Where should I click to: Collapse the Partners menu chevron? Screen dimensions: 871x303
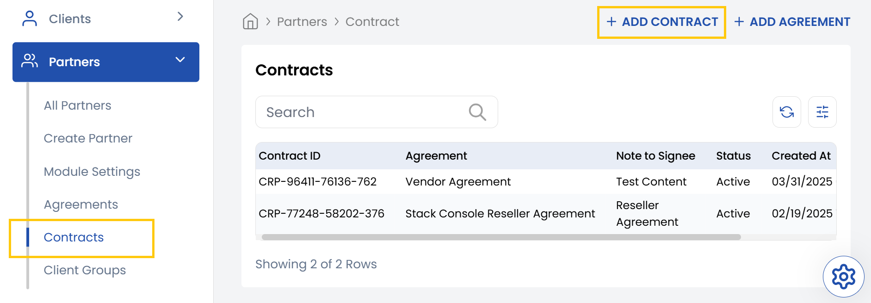[x=180, y=60]
